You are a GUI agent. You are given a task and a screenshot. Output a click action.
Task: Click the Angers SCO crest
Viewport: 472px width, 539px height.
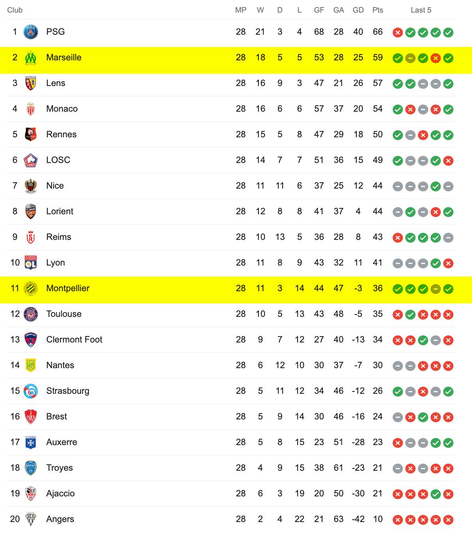[30, 519]
